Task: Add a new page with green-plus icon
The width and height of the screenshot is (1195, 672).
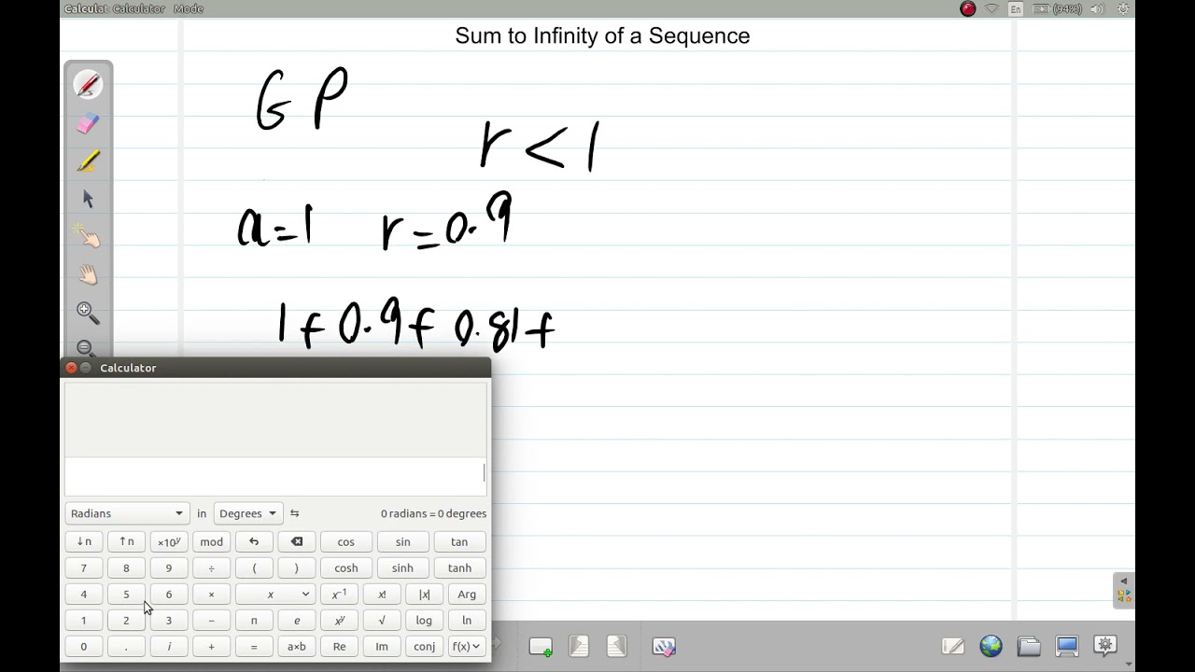Action: point(541,646)
